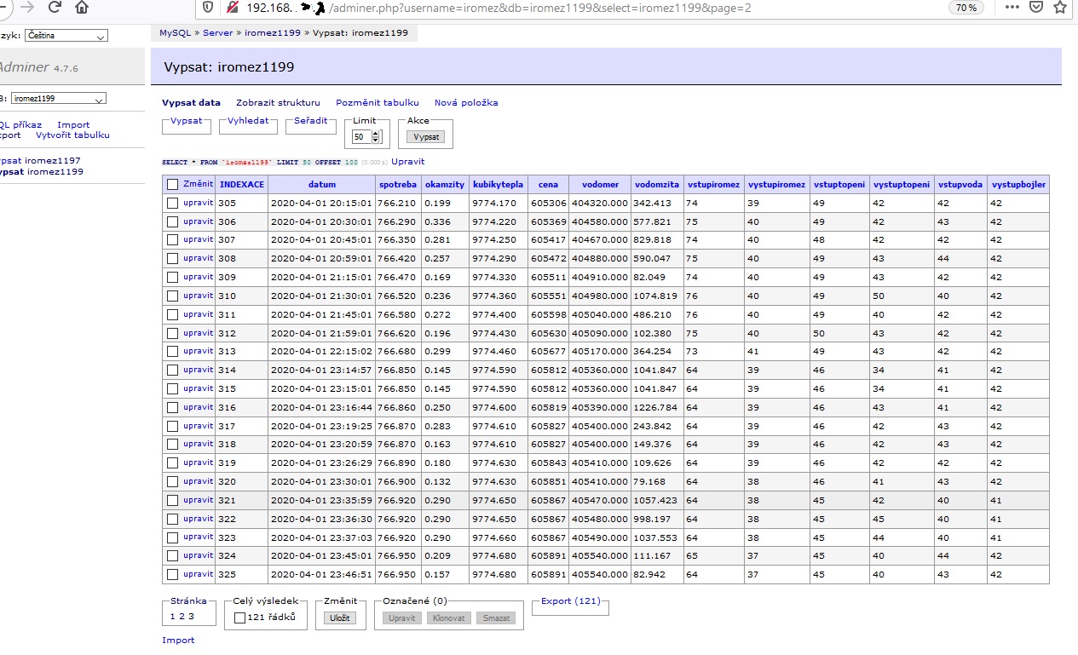
Task: Open the 'Zobrazit strukturu' tab
Action: pos(278,103)
